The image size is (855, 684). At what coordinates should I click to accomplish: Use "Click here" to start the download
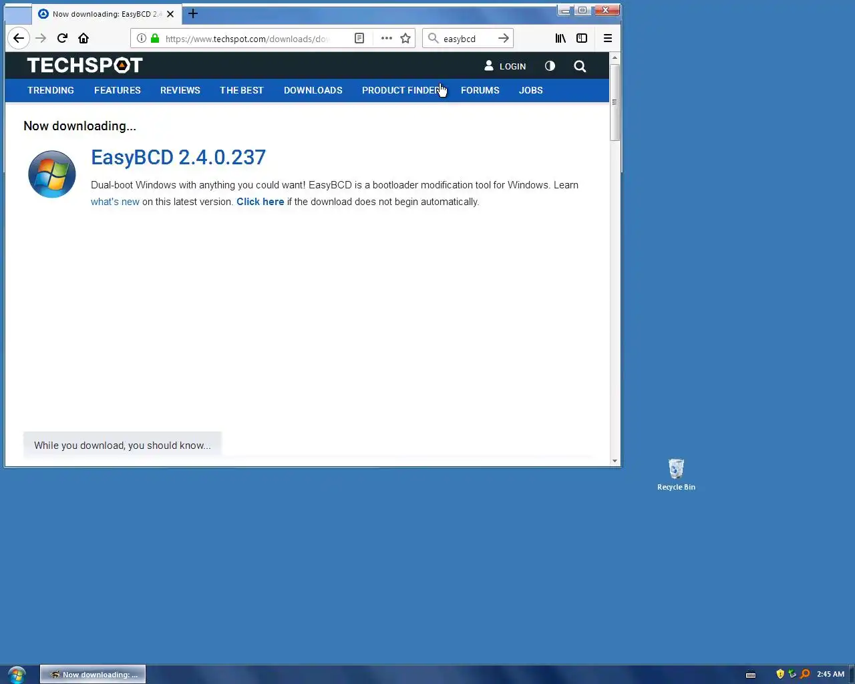(x=261, y=202)
